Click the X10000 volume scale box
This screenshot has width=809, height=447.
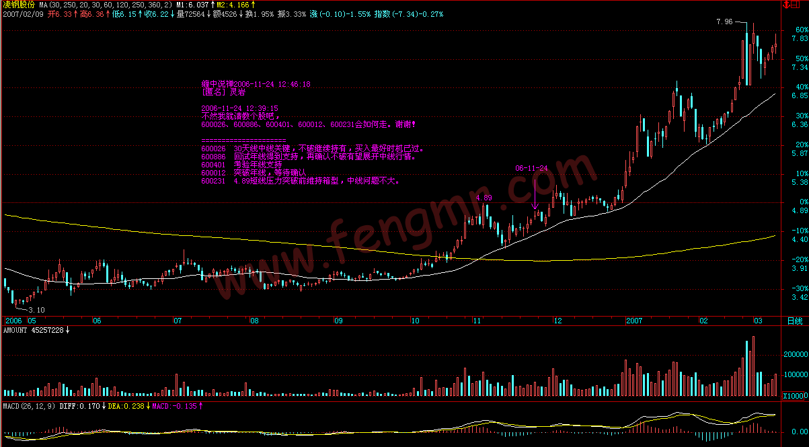coord(795,396)
